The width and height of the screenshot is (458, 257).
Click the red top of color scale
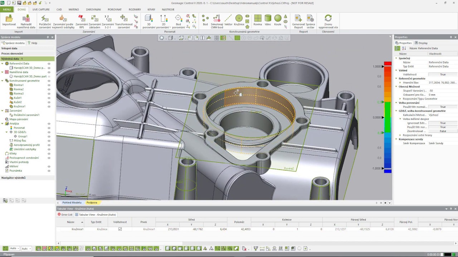click(x=388, y=64)
